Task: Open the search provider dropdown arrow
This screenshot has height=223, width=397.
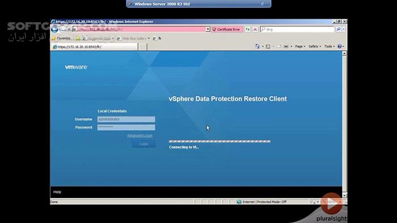Action: [x=344, y=29]
